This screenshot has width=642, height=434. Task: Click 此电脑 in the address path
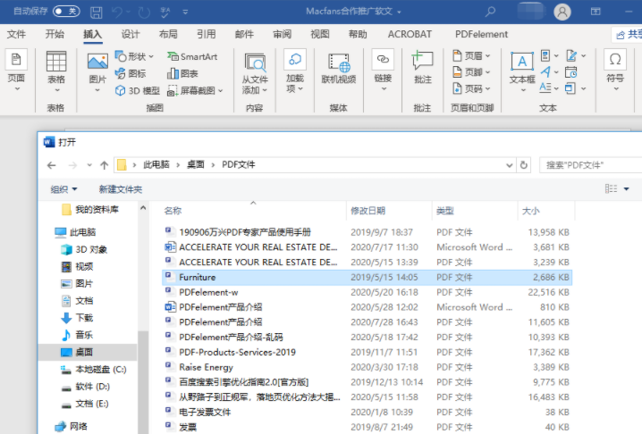[156, 164]
